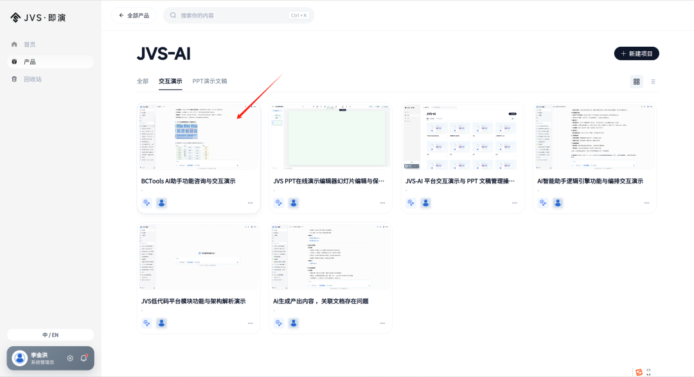
Task: Open settings gear beside 李金洪
Action: [x=70, y=358]
